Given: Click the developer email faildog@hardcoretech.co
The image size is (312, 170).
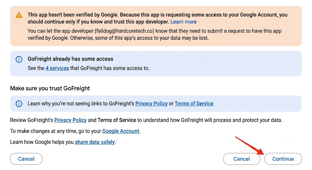Looking at the screenshot, I should [x=125, y=31].
